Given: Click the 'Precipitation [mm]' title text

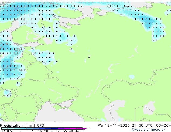Looking at the screenshot, I should coord(18,126).
